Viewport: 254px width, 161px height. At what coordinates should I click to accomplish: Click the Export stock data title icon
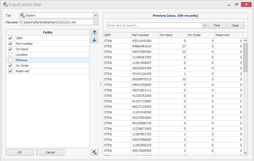5,4
